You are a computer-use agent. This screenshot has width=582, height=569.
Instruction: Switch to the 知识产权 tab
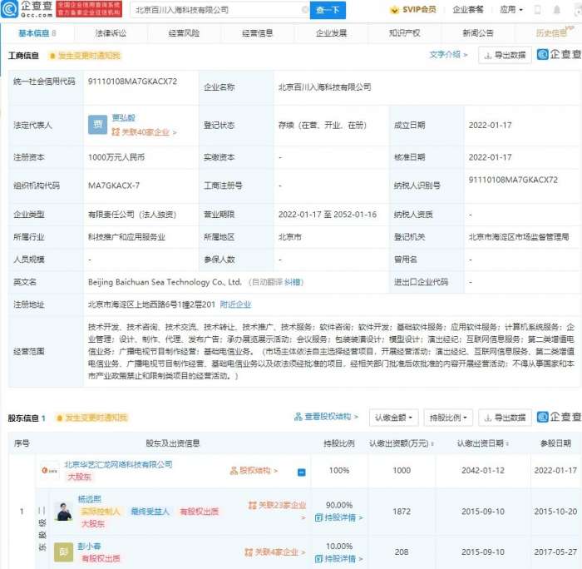404,33
